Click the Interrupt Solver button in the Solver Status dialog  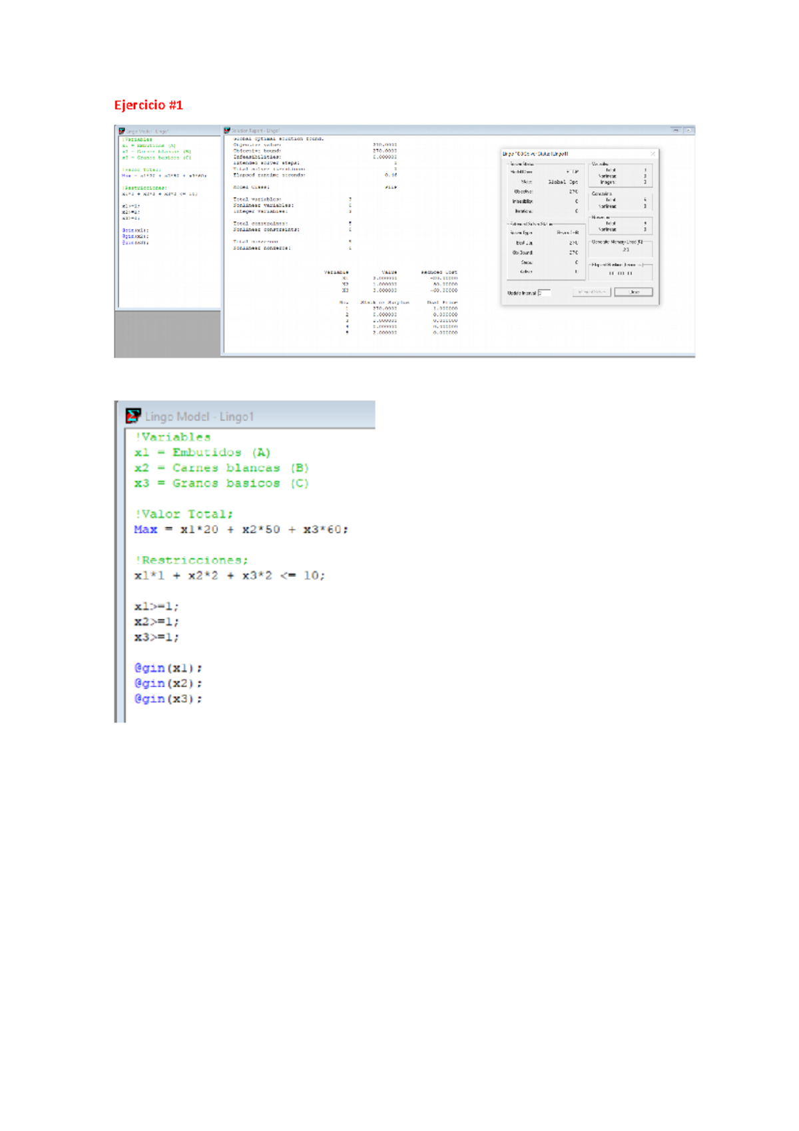591,292
